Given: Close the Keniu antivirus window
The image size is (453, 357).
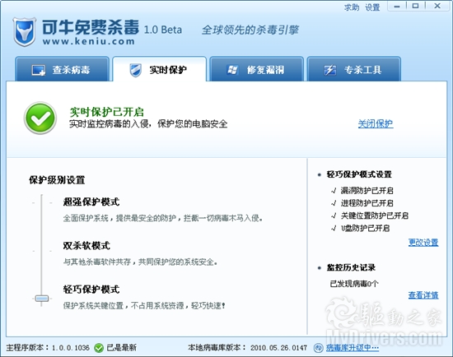Looking at the screenshot, I should [x=437, y=6].
